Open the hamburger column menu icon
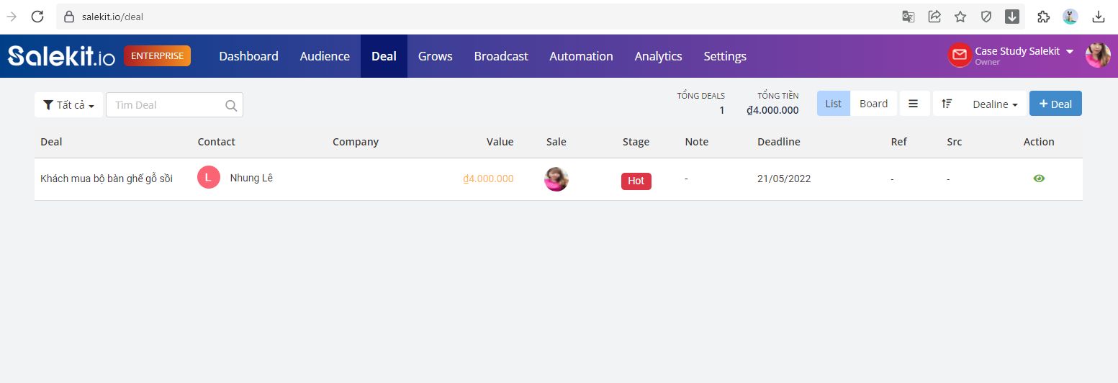 coord(914,104)
